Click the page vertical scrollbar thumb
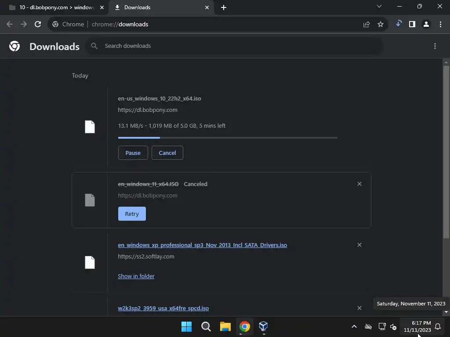Viewport: 450px width, 337px height. click(446, 152)
